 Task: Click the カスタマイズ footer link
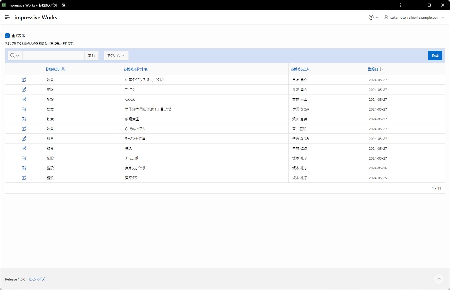pyautogui.click(x=37, y=279)
